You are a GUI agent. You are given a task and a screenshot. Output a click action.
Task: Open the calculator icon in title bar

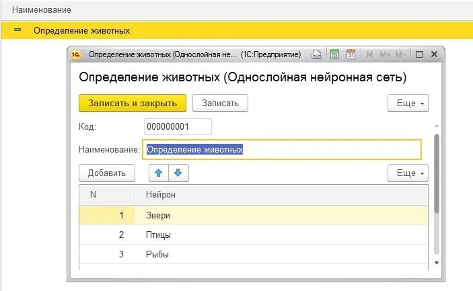click(x=334, y=54)
